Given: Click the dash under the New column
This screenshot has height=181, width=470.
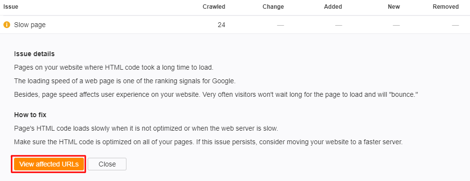Looking at the screenshot, I should pyautogui.click(x=396, y=25).
